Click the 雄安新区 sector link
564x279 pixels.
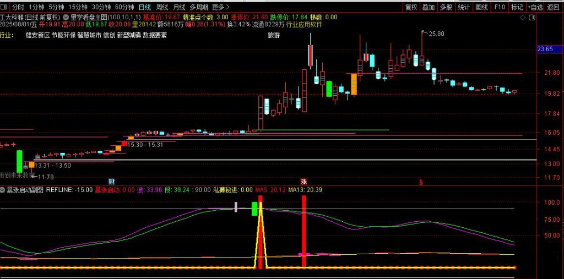tap(37, 35)
